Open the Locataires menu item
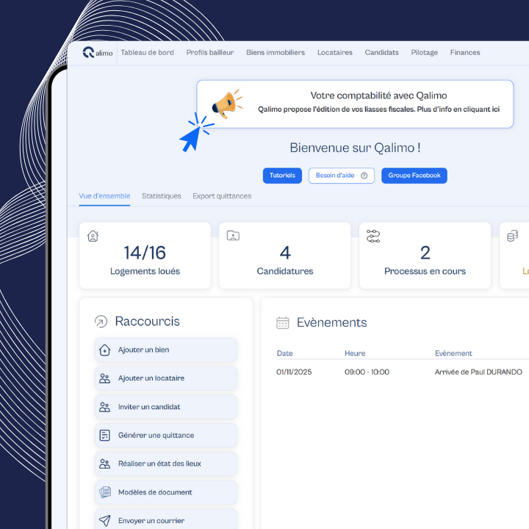The height and width of the screenshot is (529, 529). tap(334, 53)
